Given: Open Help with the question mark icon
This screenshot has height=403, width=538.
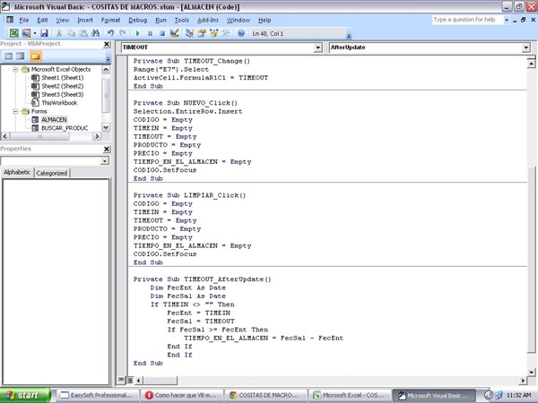Looking at the screenshot, I should point(241,33).
